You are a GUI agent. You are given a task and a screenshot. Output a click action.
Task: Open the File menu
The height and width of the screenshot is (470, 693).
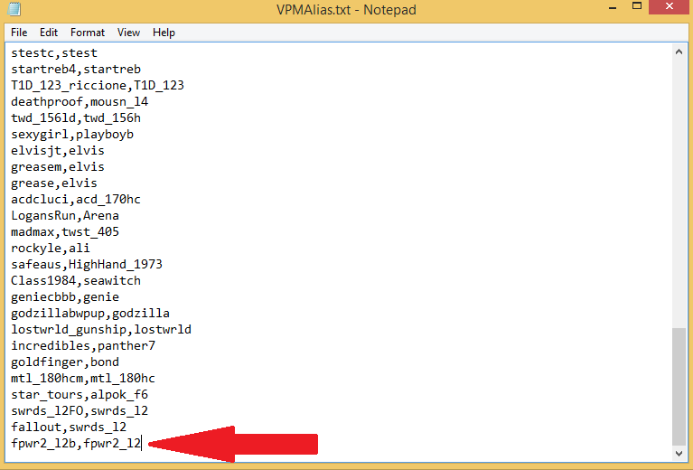19,33
